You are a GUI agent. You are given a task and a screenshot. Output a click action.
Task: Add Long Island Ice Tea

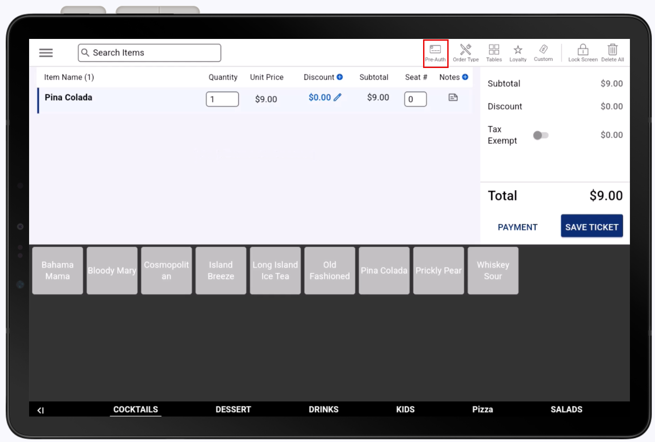tap(275, 271)
